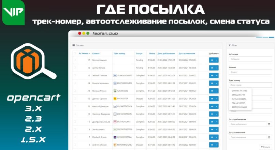Select RU764181242NL from track suggestions
Screen dimensions: 275x150
coord(239,99)
